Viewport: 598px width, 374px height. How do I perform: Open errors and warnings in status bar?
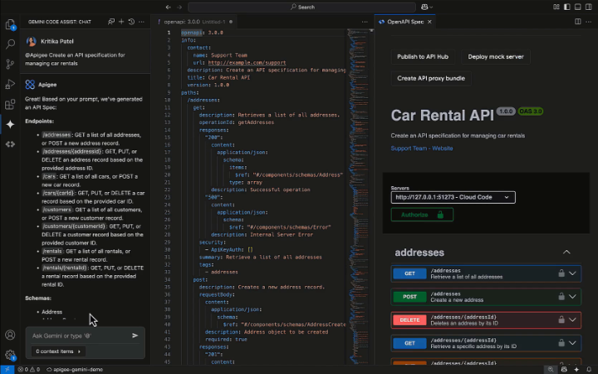click(x=28, y=369)
